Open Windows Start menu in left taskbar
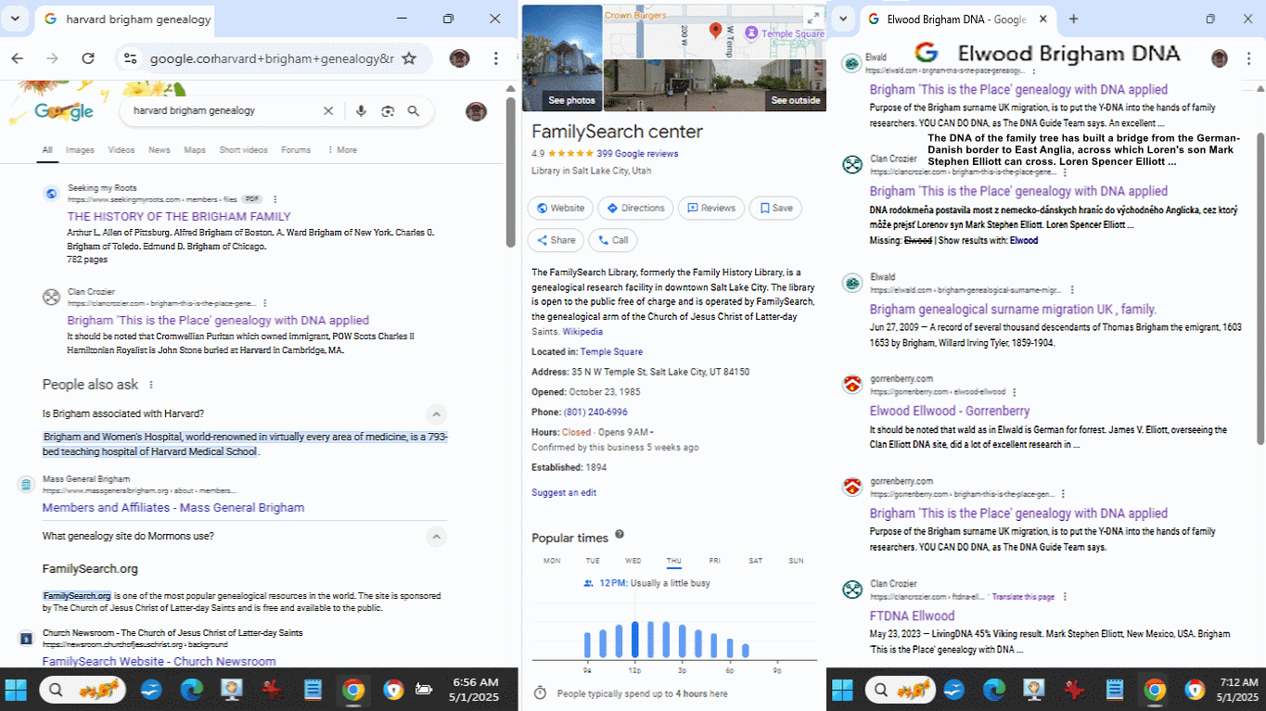The height and width of the screenshot is (711, 1266). click(17, 690)
